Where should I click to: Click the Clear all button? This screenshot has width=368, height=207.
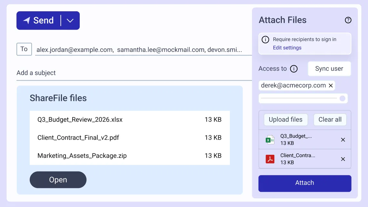pos(330,120)
